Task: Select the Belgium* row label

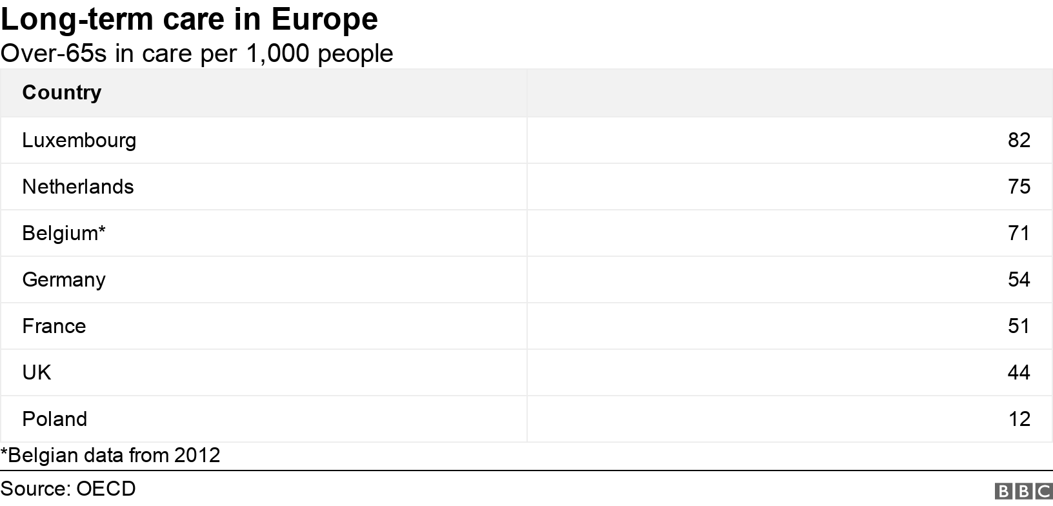Action: tap(64, 233)
